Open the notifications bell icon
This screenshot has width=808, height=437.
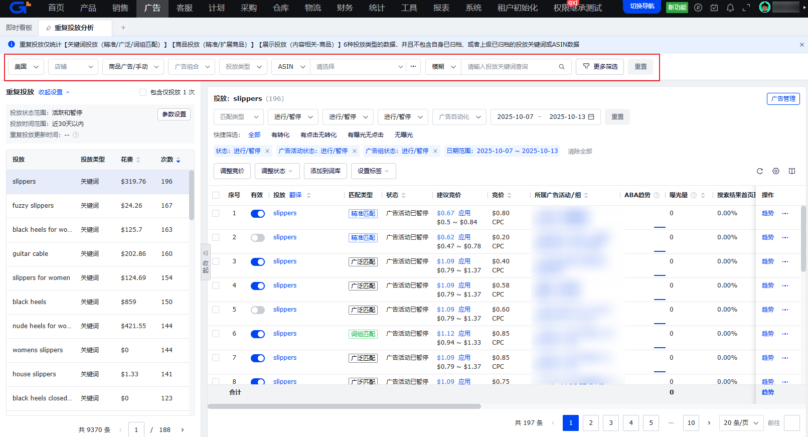[730, 8]
